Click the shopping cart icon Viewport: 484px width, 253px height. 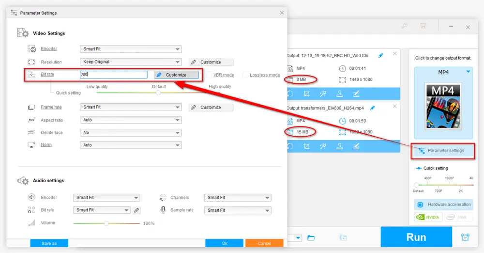click(x=423, y=27)
